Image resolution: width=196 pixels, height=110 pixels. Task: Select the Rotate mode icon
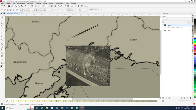tap(5, 10)
